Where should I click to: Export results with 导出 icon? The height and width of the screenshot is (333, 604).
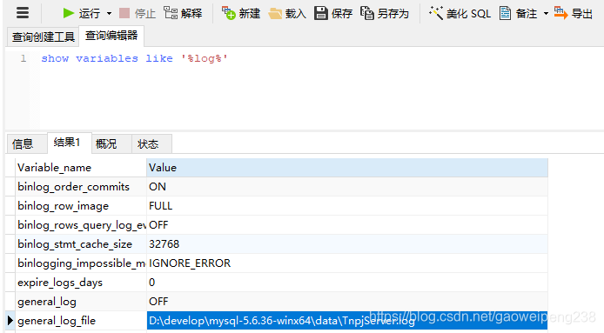tap(560, 13)
